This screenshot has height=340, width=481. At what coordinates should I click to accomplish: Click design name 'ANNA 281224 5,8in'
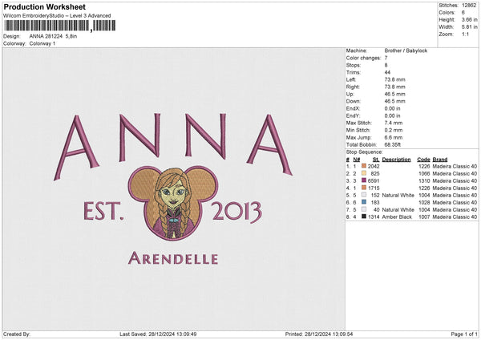pyautogui.click(x=53, y=36)
